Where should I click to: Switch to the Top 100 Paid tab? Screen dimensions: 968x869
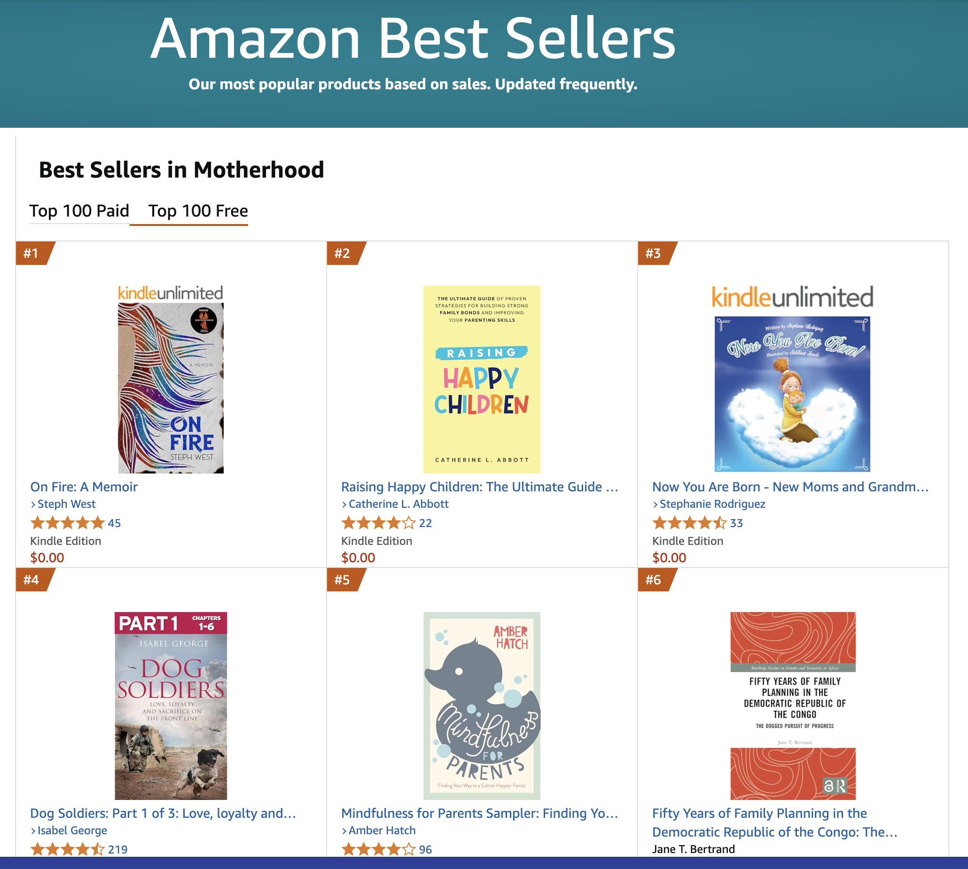coord(79,211)
